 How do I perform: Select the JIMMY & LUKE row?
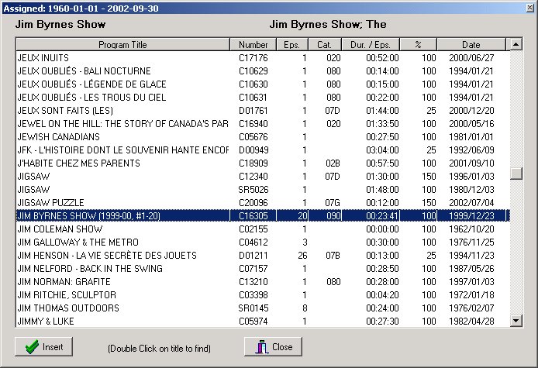(263, 321)
